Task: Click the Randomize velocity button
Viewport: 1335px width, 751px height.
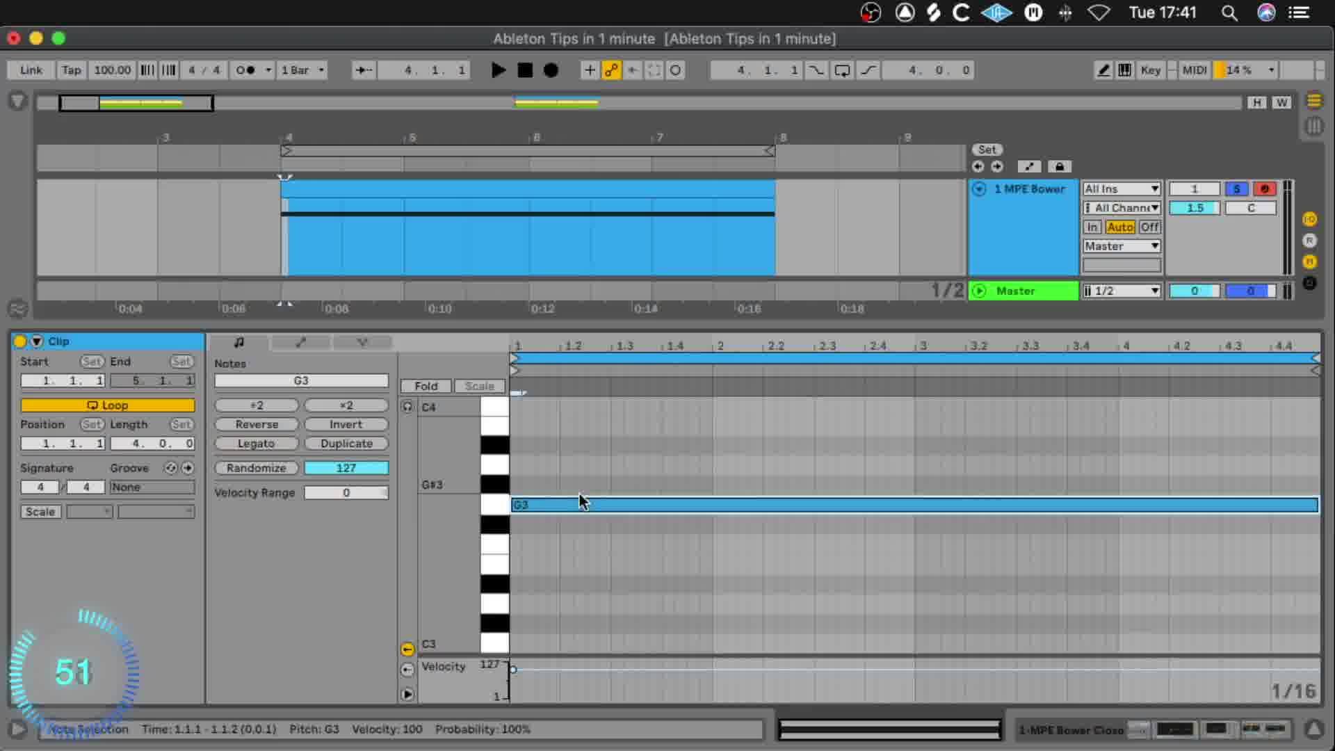Action: pos(257,468)
